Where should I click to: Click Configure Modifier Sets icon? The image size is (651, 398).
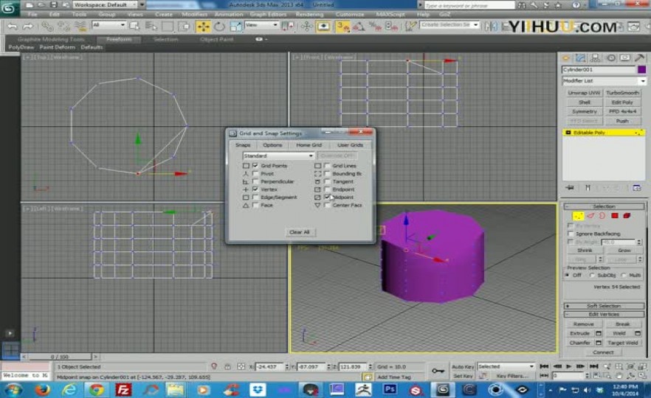636,188
